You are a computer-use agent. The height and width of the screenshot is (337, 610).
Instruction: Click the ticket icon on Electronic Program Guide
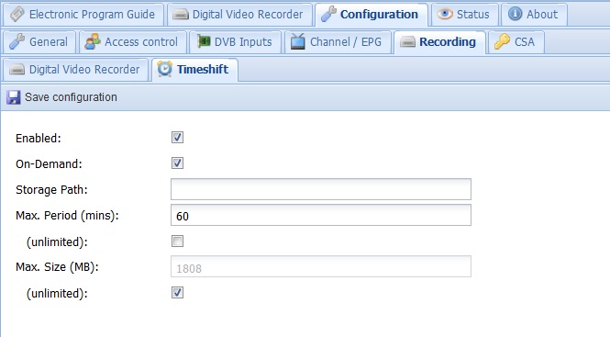click(17, 15)
